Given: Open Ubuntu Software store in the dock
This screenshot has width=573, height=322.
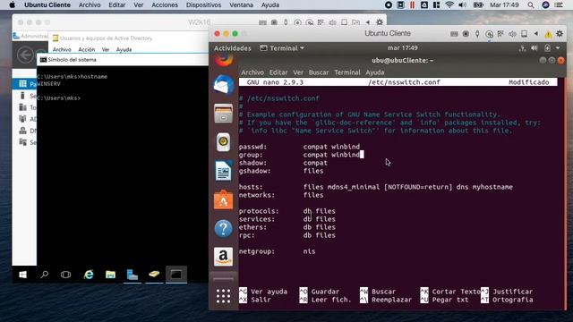Looking at the screenshot, I should [x=223, y=199].
